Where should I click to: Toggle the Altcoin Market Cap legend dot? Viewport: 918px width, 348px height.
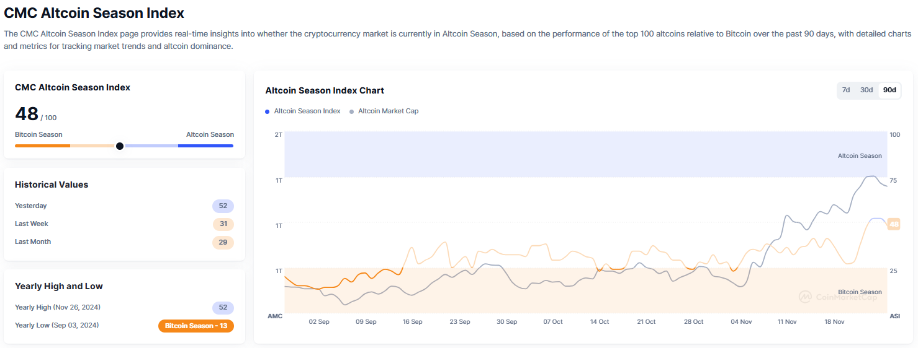coord(352,111)
